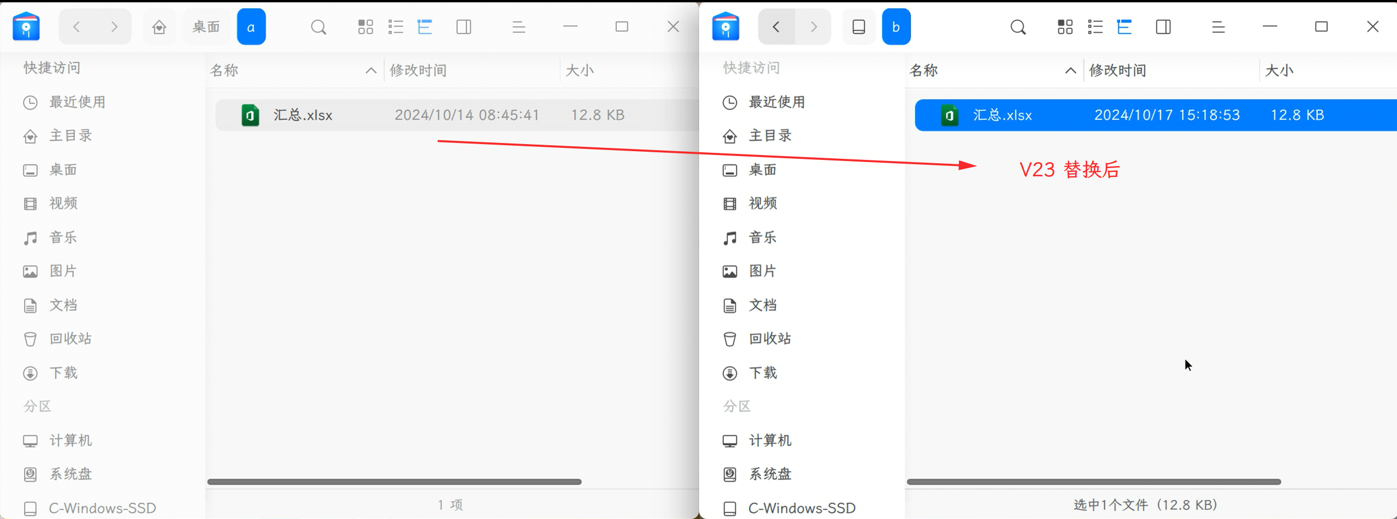Go forward in right window navigation
This screenshot has height=519, width=1397.
tap(813, 27)
